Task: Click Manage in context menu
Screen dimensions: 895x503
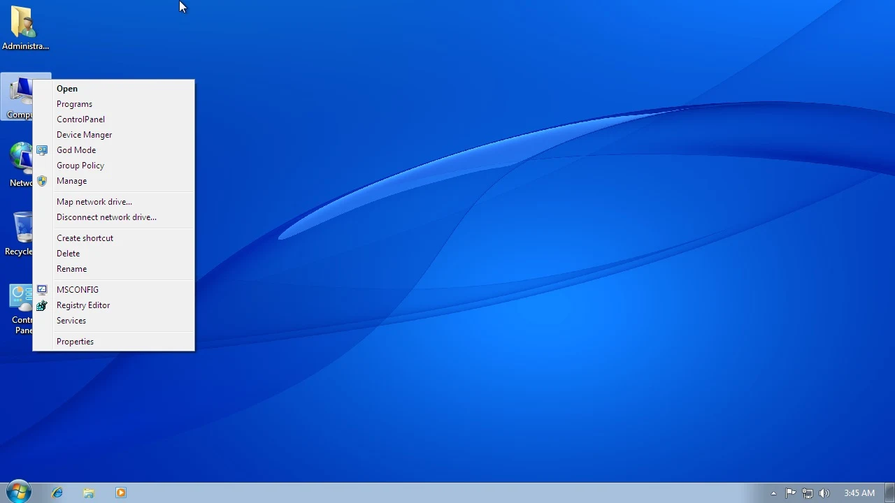Action: (114, 181)
